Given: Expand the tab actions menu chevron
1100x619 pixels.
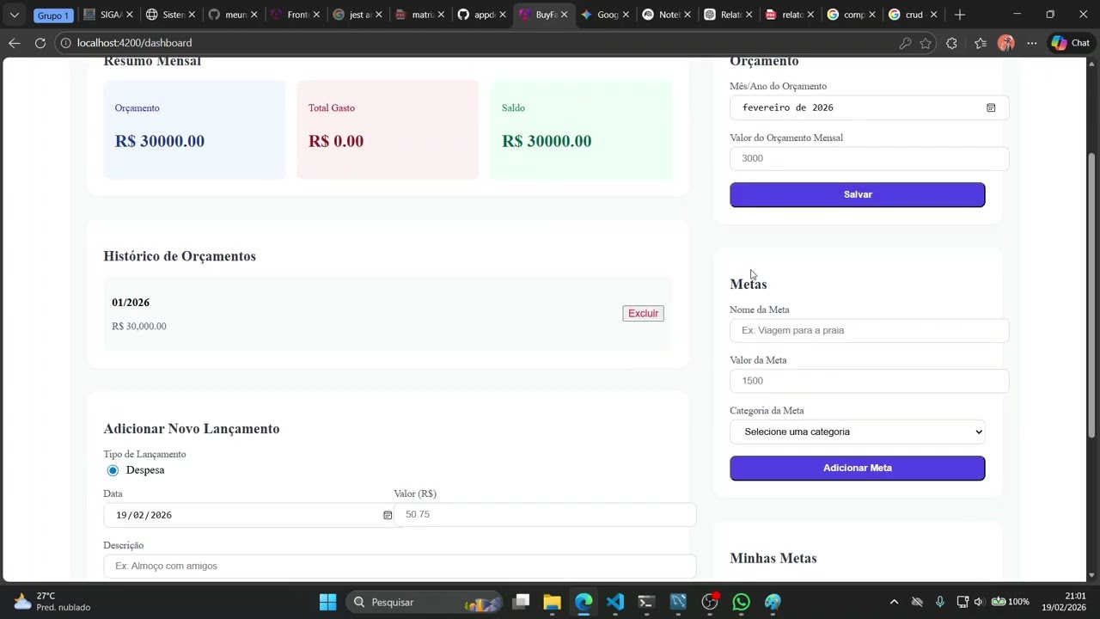Looking at the screenshot, I should click(x=14, y=15).
